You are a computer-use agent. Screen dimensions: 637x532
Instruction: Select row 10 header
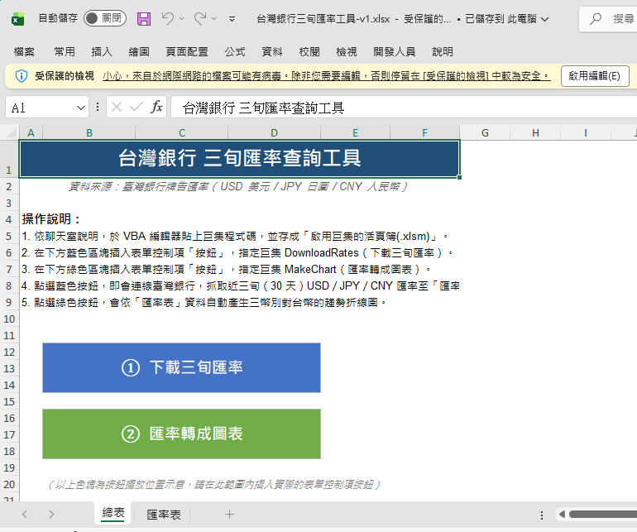[9, 319]
